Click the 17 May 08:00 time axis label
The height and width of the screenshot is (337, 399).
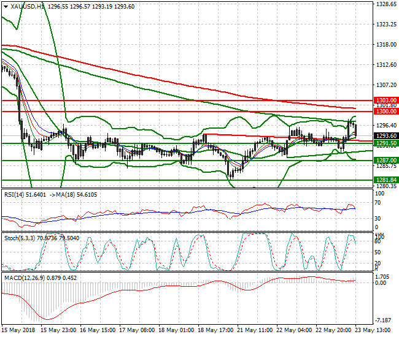(x=137, y=330)
